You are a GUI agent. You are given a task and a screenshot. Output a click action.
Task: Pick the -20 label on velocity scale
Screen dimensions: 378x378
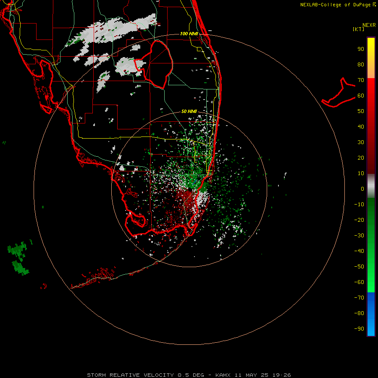[359, 220]
